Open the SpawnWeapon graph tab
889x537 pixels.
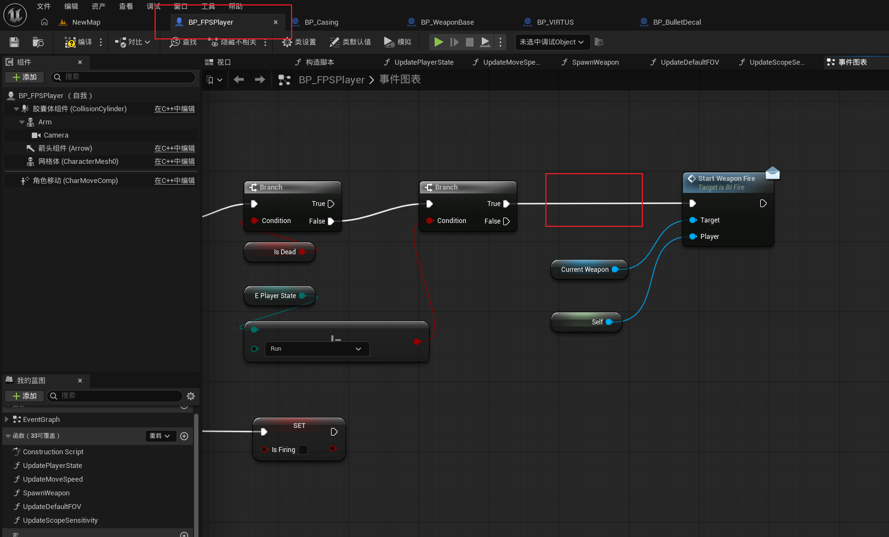tap(590, 62)
